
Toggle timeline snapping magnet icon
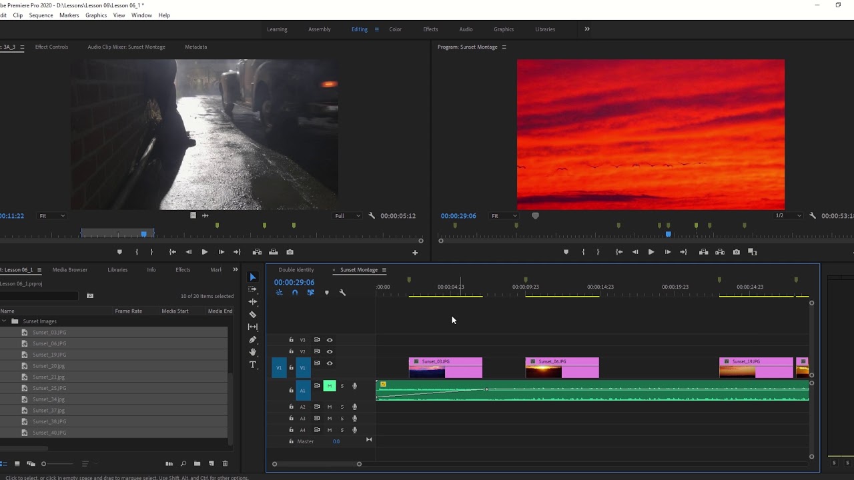point(295,293)
